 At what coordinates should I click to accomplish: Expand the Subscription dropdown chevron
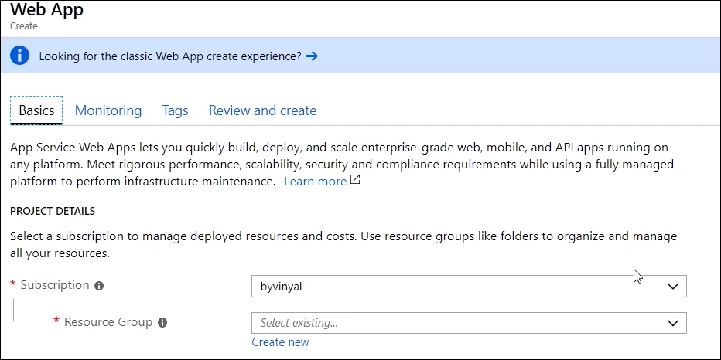pyautogui.click(x=673, y=287)
